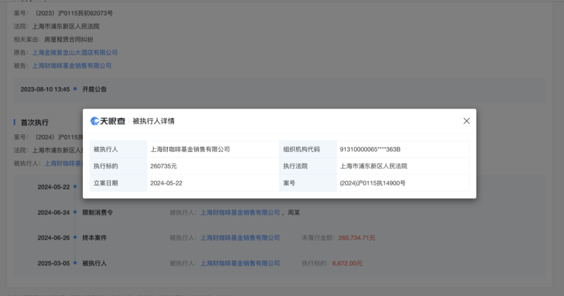
Task: Click the 被执行人 label cell in dialog
Action: pyautogui.click(x=118, y=149)
